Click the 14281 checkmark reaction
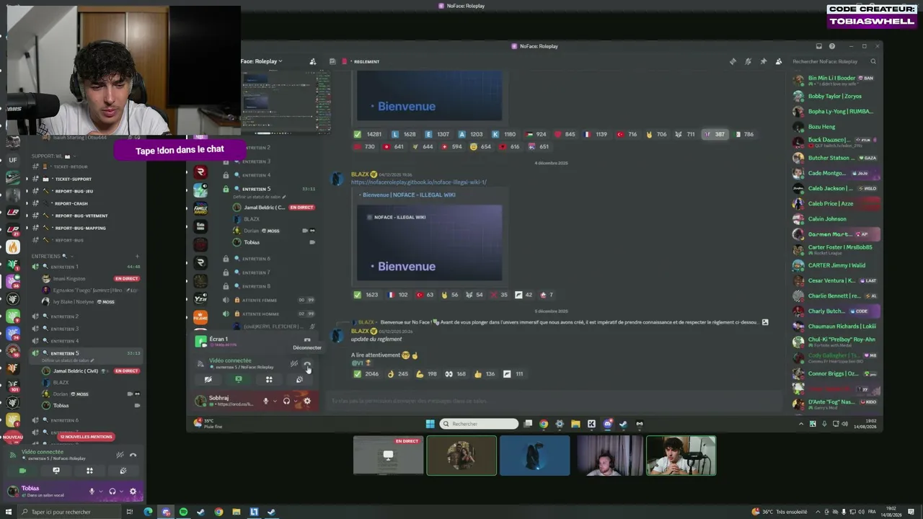The image size is (923, 519). [x=368, y=134]
